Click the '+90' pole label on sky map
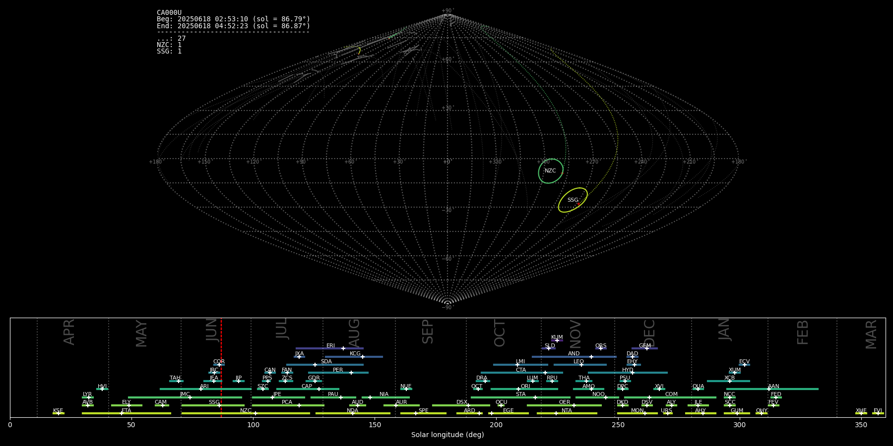 (x=447, y=10)
